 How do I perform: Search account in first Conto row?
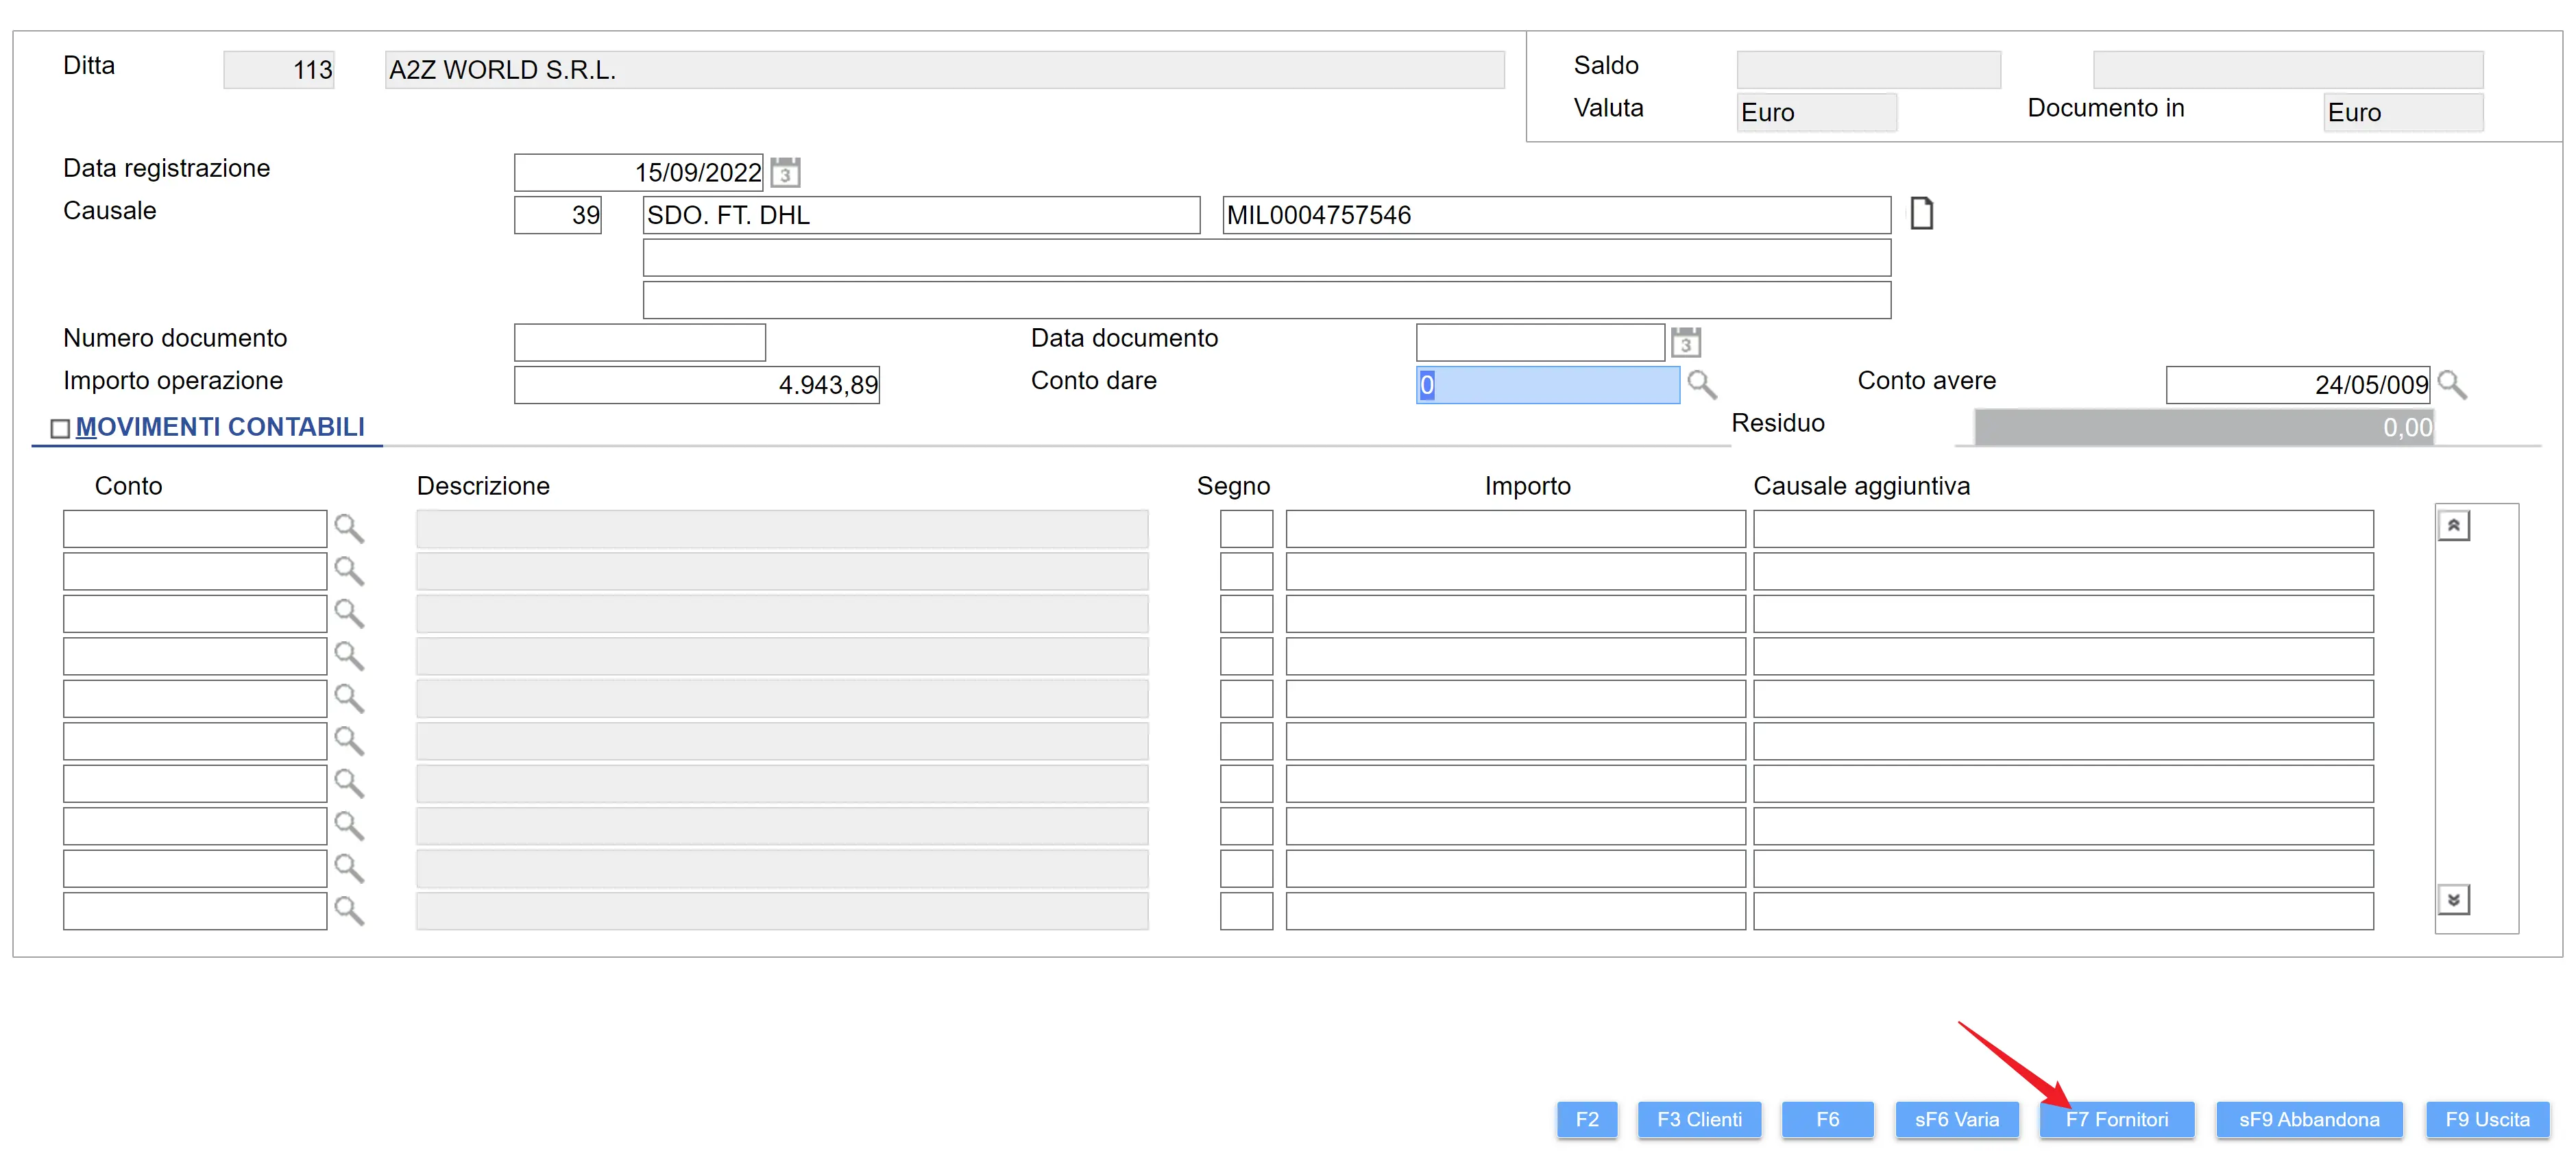click(x=348, y=528)
